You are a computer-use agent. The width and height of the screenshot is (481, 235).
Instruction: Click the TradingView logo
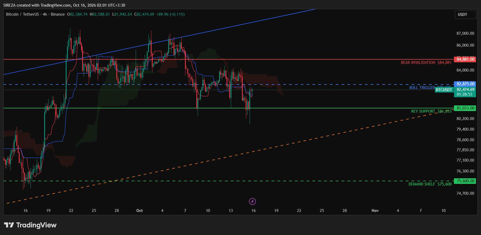point(30,225)
